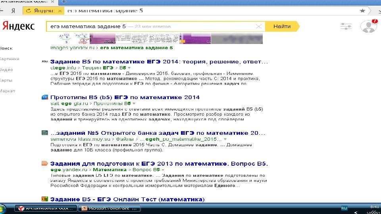Click the EDU favicon of Задание B5 result
This screenshot has height=214, width=381.
click(x=45, y=61)
